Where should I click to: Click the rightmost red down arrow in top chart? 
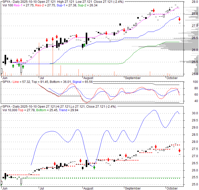[x=179, y=19]
